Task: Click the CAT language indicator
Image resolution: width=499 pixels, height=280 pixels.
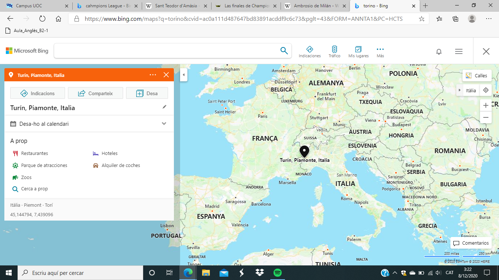Action: (x=450, y=273)
